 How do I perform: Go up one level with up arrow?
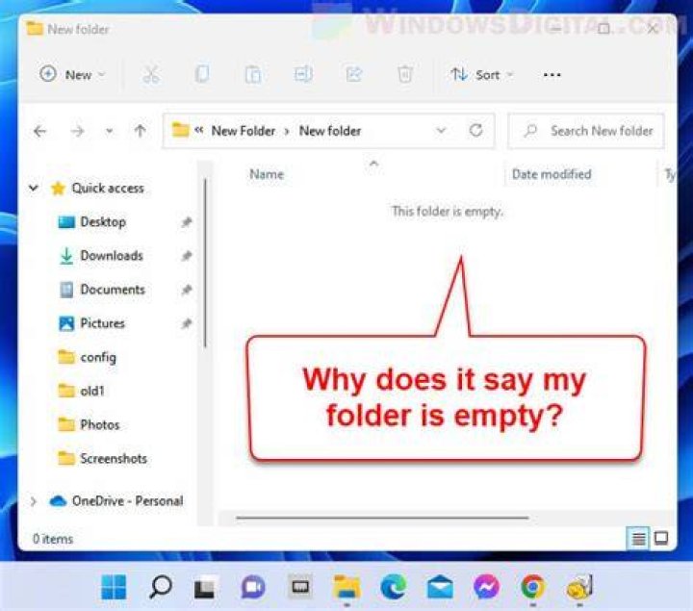[x=141, y=131]
